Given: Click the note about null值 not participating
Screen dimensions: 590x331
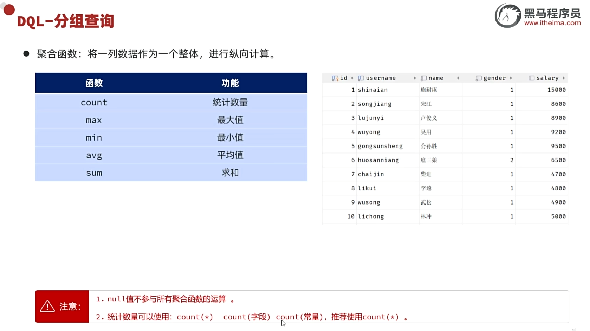Looking at the screenshot, I should 165,299.
